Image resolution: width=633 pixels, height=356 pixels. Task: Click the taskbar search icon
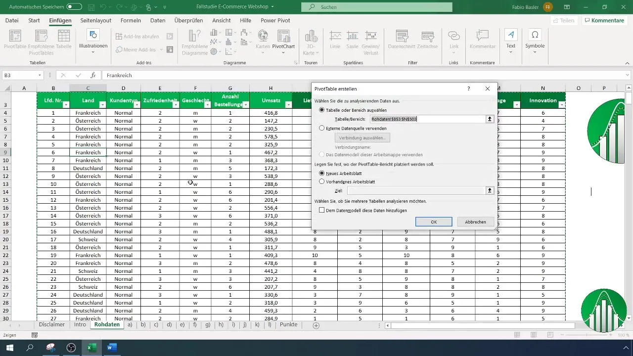(30, 348)
